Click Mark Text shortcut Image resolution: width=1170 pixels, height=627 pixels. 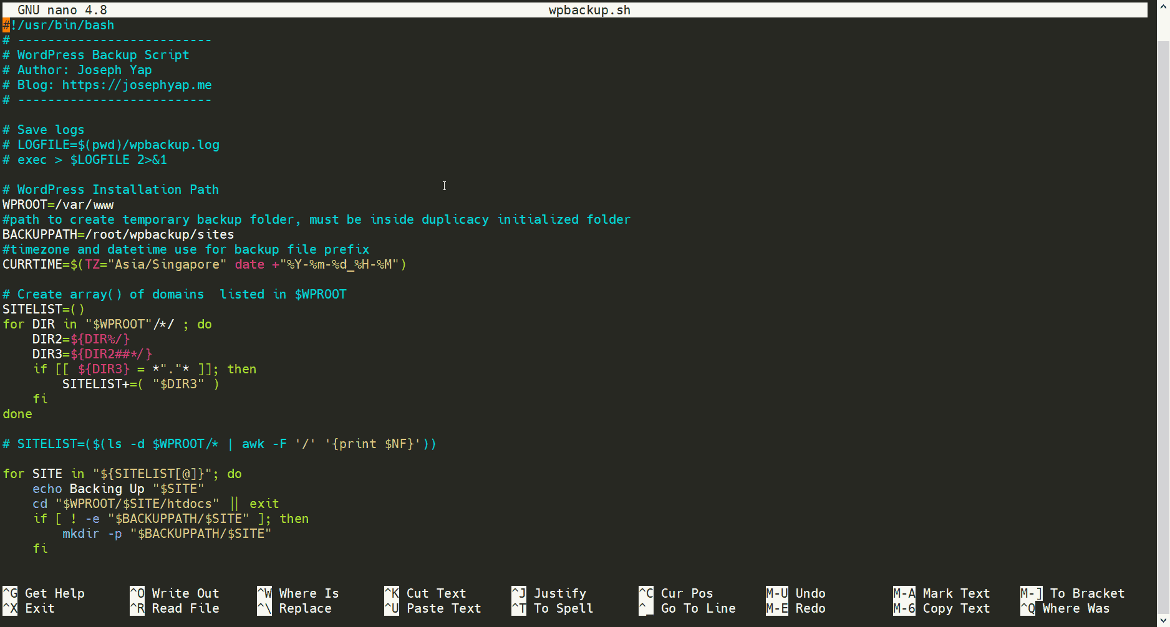pos(956,593)
